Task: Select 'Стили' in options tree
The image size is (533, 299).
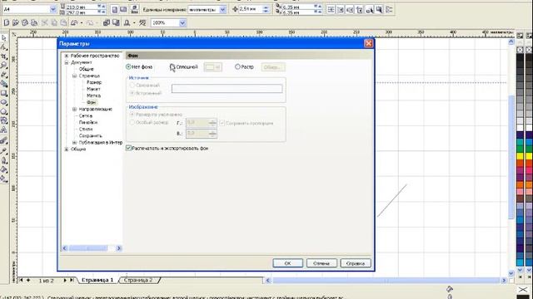Action: (x=86, y=130)
